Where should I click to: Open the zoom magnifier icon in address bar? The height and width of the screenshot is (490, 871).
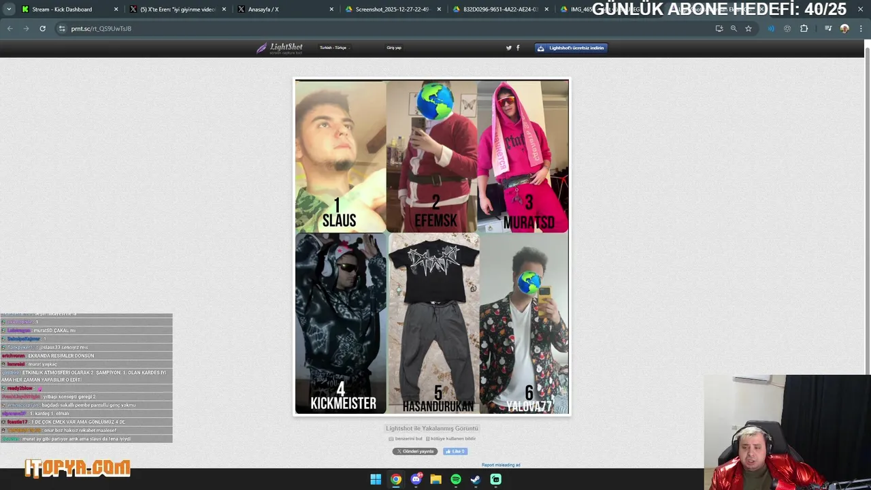[x=734, y=29]
